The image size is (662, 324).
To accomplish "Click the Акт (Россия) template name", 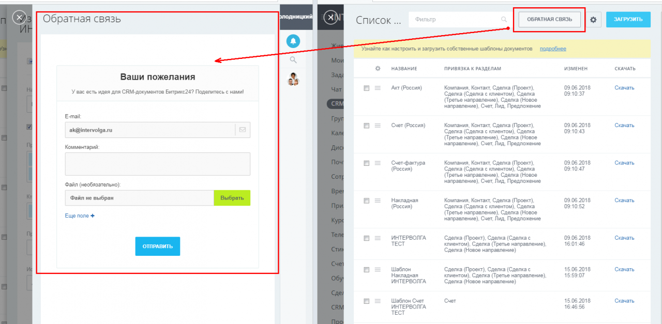I will coord(407,88).
